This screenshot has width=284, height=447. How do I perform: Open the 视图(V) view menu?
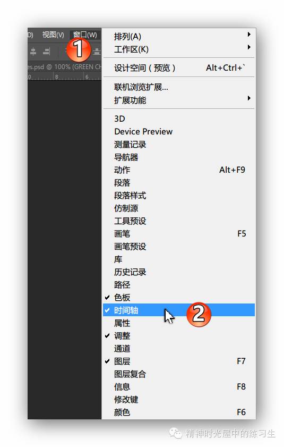point(53,35)
